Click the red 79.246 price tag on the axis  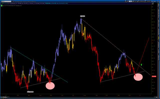(154, 76)
